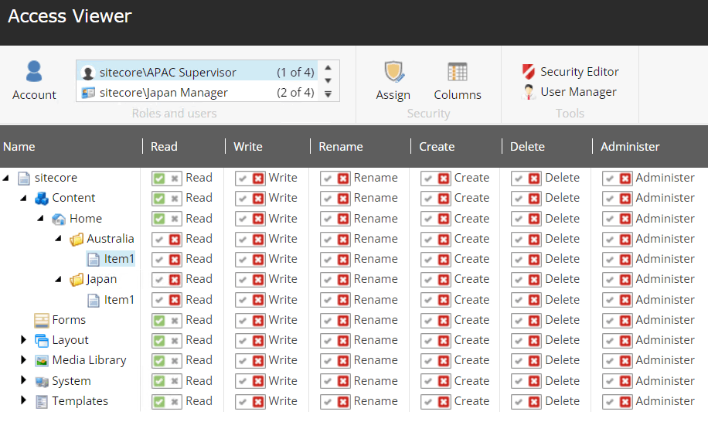Collapse the sitecore root node
Screen dimensions: 708x422
6,179
